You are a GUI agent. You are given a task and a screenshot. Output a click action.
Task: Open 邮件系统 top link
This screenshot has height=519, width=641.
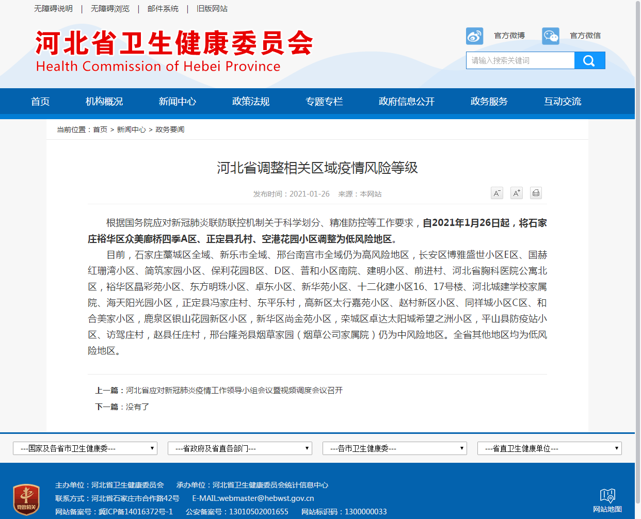[x=163, y=9]
